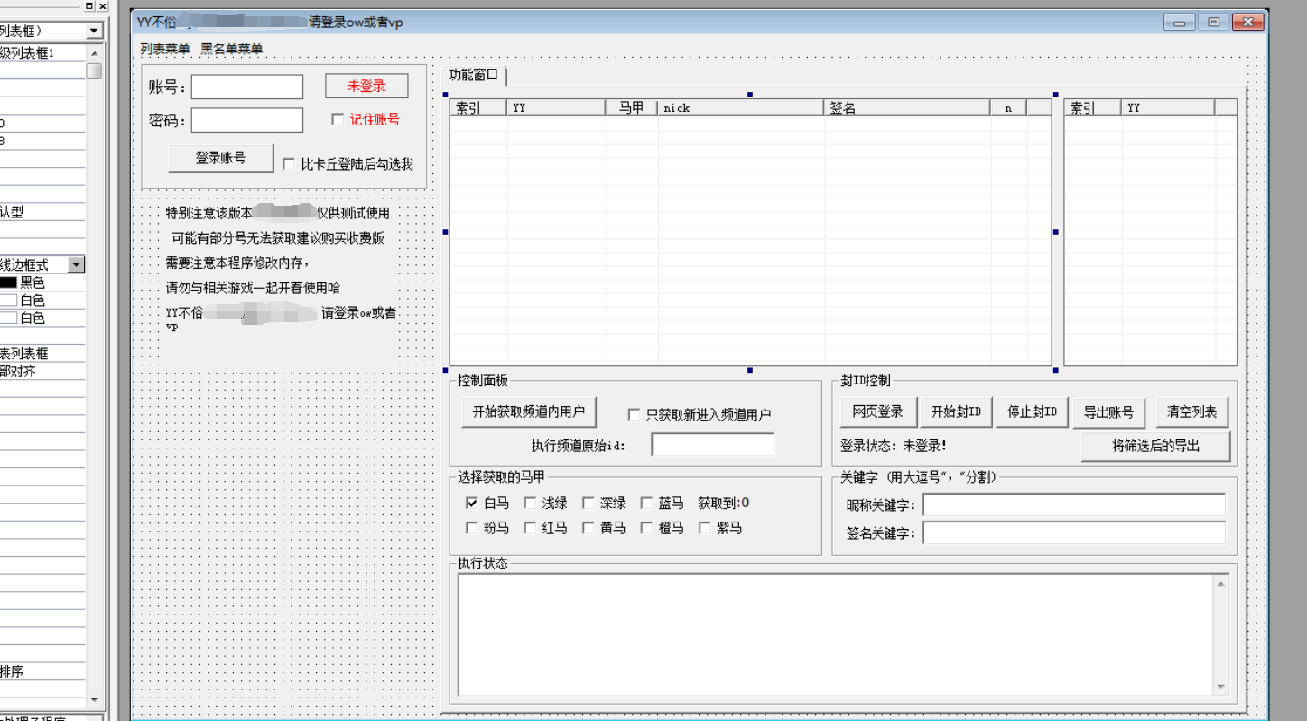Screen dimensions: 1307x721
Task: Click the property panel scrollbar down arrow
Action: (94, 700)
